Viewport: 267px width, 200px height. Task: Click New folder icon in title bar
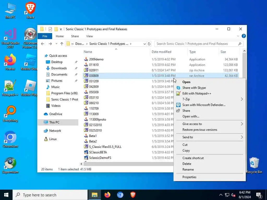click(x=56, y=29)
